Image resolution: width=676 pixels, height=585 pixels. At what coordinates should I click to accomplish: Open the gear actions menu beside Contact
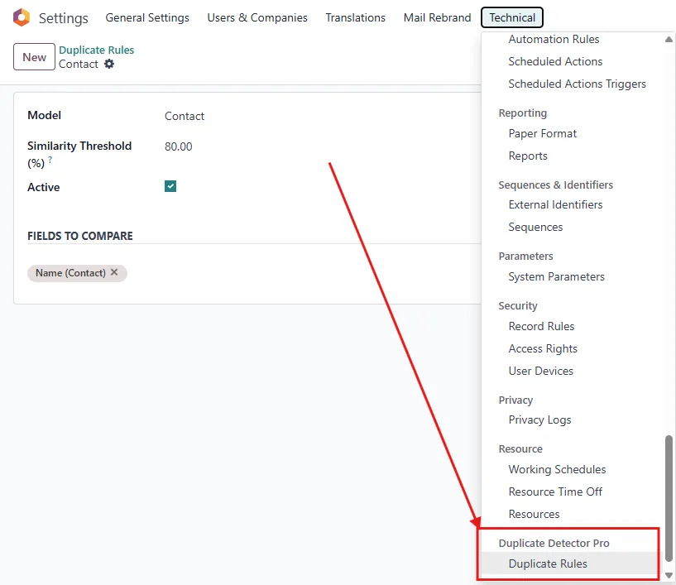(109, 65)
